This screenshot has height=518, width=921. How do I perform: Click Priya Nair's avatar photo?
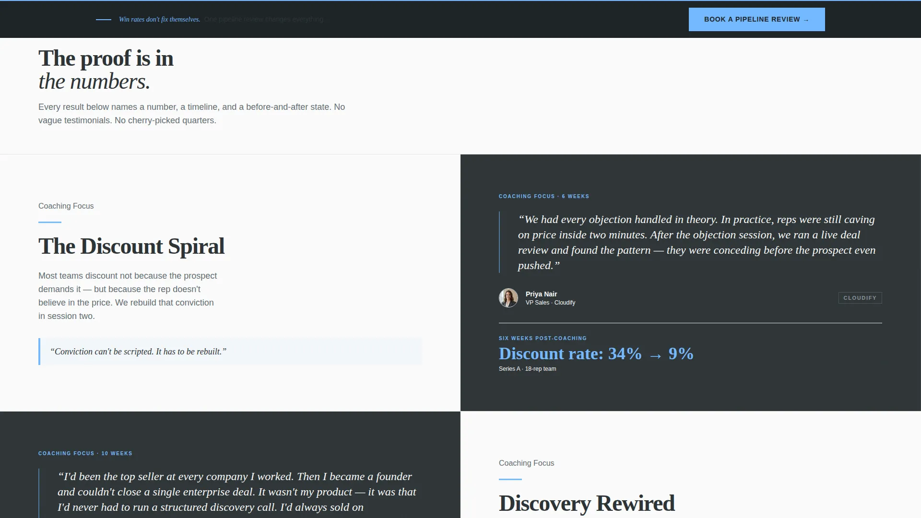508,298
